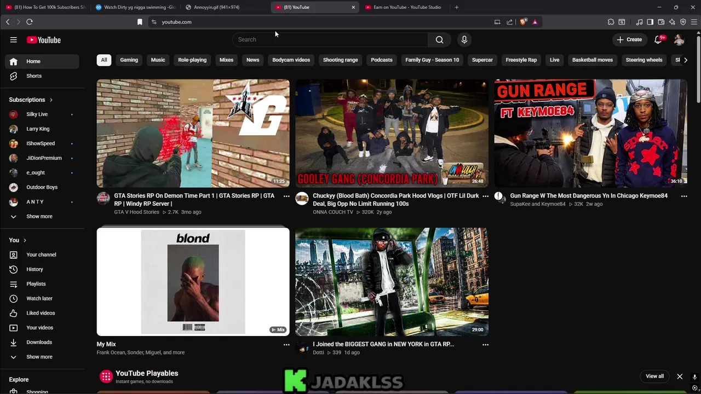
Task: Open the Outdoor Boys subscription
Action: coord(42,187)
